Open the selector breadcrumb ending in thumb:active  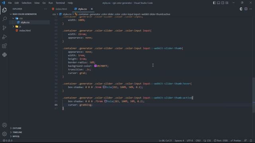point(124,14)
